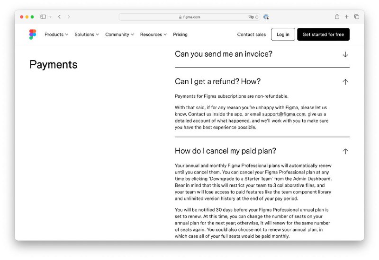Show the tab overview icon
Viewport: 379px width, 260px height.
coord(357,17)
